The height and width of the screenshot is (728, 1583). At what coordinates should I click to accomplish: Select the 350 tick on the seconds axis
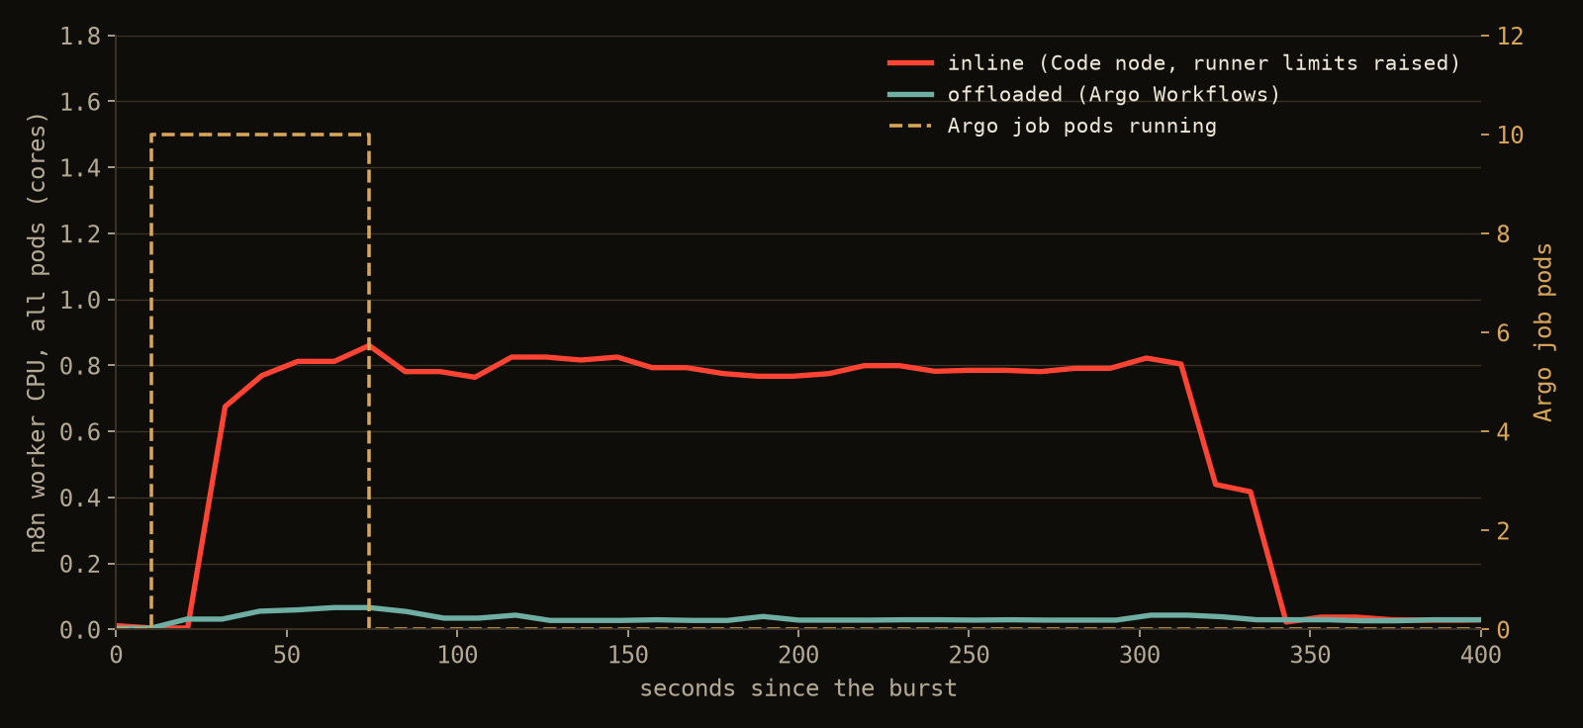(1311, 655)
